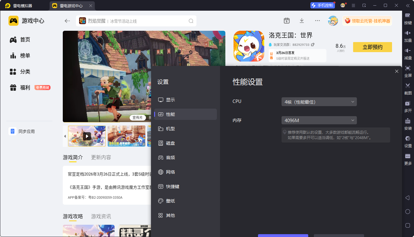Click the title bar avatar icon
This screenshot has width=414, height=237.
tap(343, 5)
